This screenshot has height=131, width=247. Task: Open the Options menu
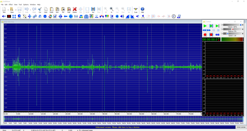(x=26, y=5)
